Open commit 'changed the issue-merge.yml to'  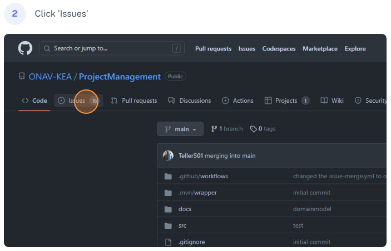pos(340,176)
